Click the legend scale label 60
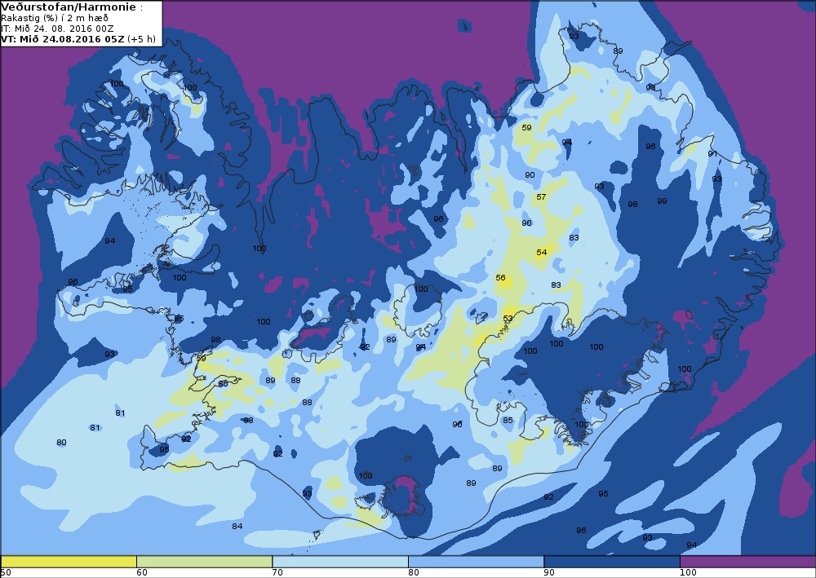 tap(141, 573)
